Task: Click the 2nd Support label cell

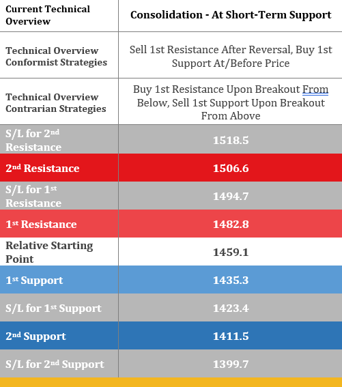Action: 59,336
